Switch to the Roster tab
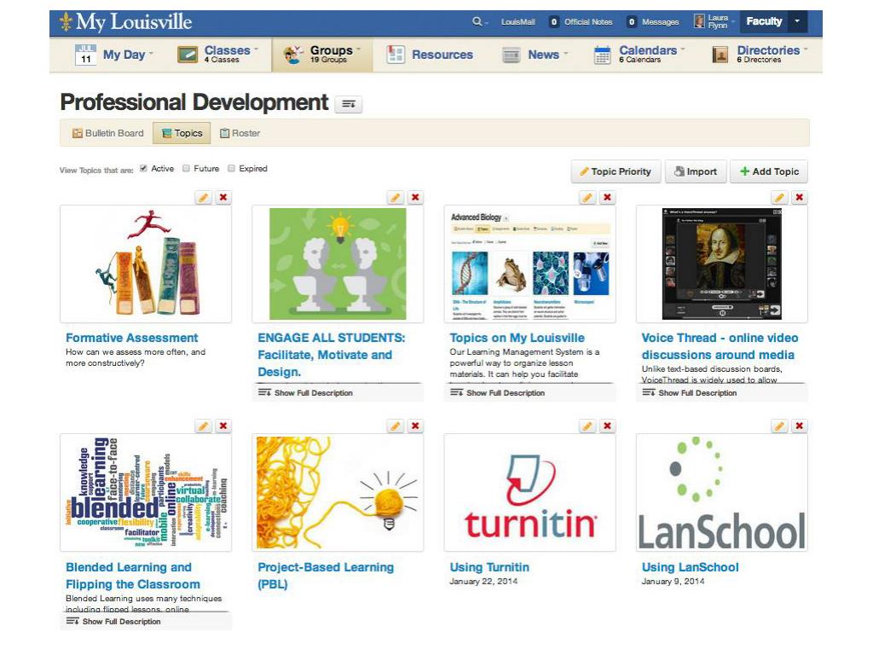 point(240,133)
